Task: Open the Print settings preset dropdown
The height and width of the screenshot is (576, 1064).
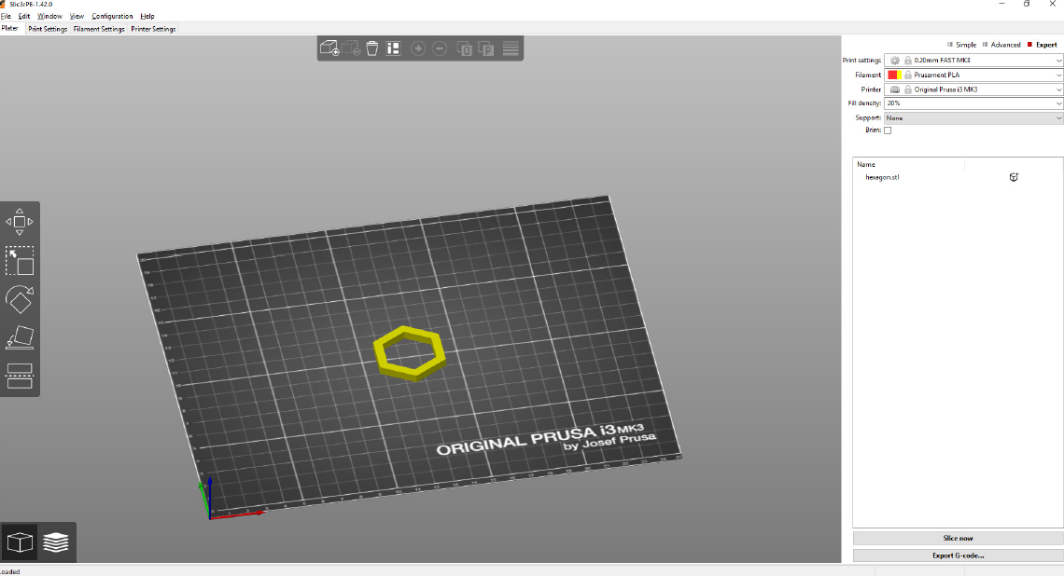Action: pyautogui.click(x=973, y=61)
